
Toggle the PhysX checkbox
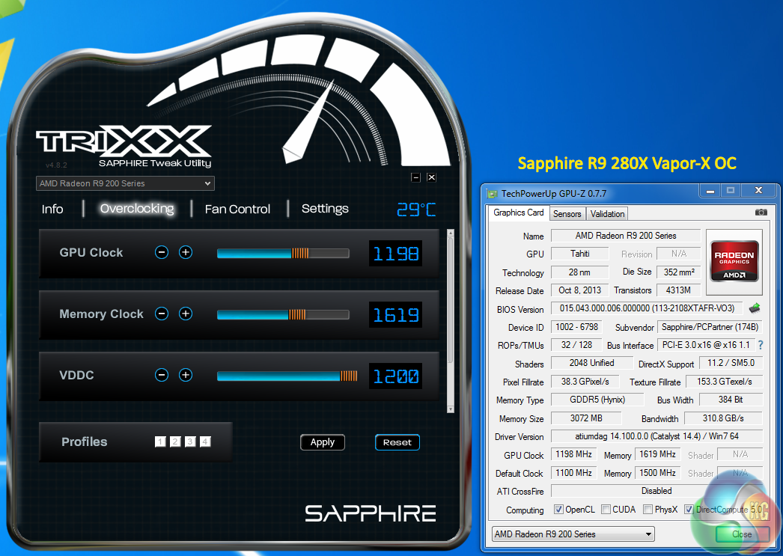point(648,510)
